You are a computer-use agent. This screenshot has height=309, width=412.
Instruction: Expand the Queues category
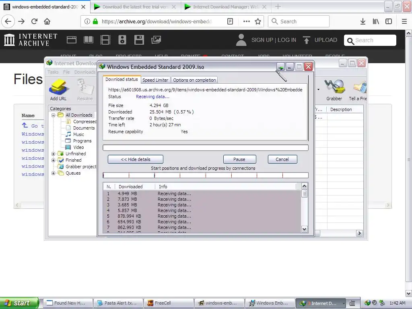pyautogui.click(x=53, y=173)
